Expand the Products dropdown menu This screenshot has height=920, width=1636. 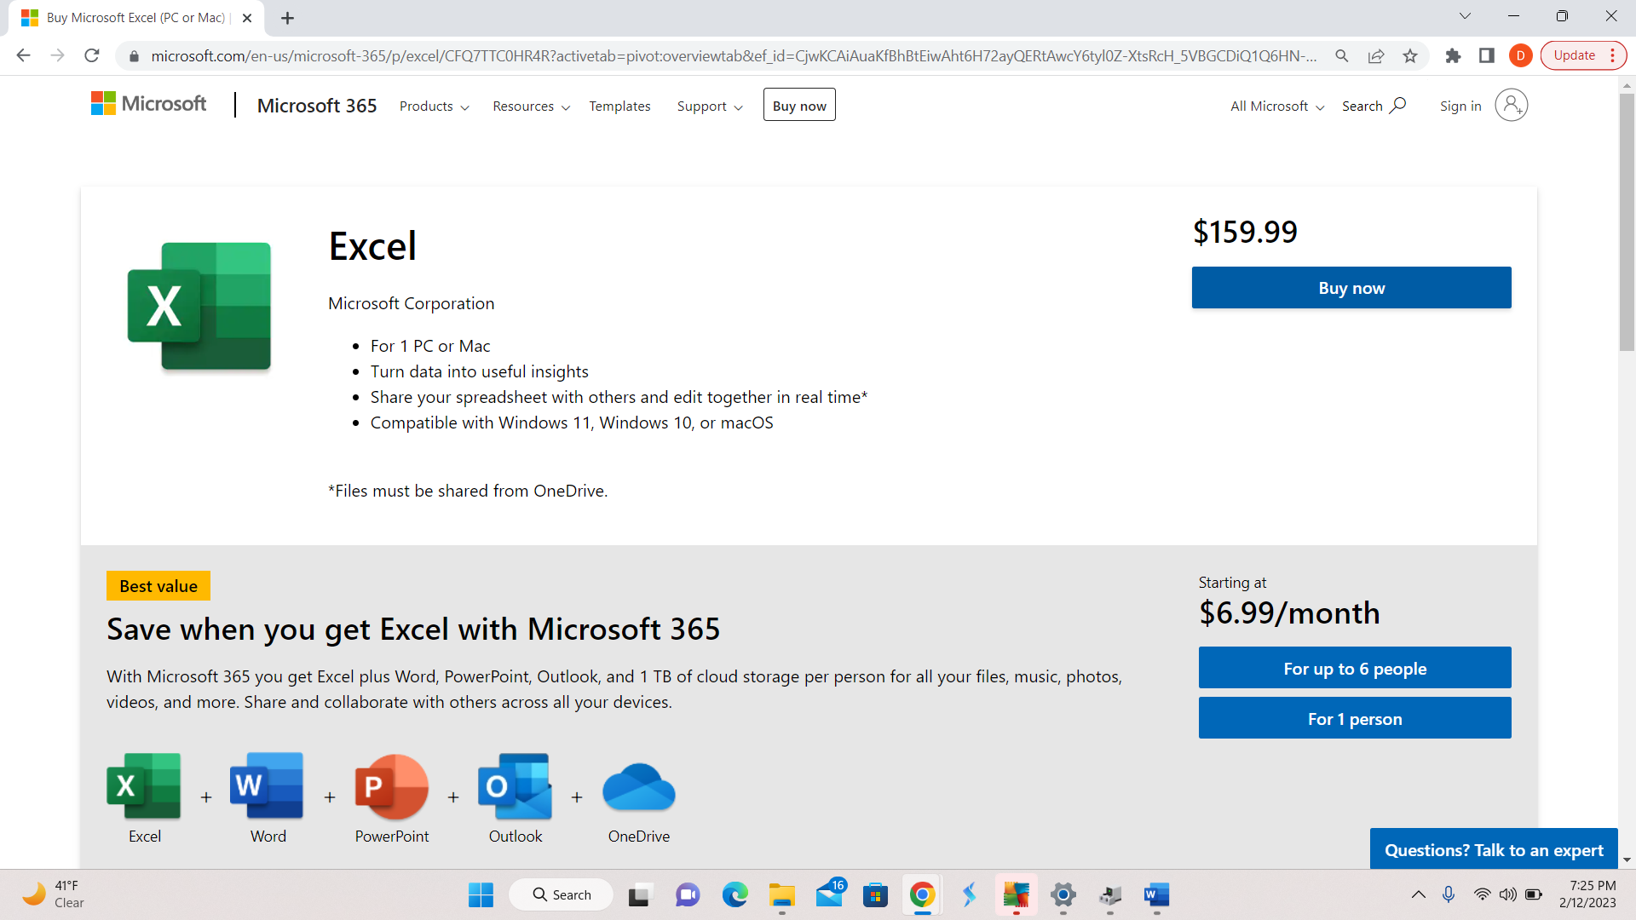(x=434, y=106)
